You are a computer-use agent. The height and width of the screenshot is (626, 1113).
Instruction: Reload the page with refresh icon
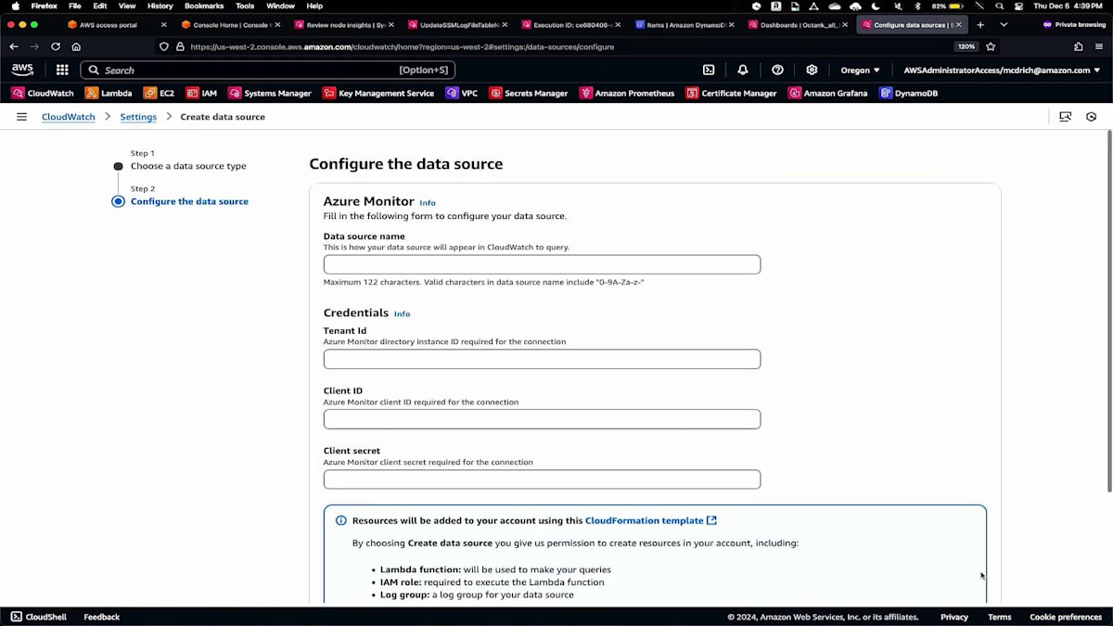pyautogui.click(x=56, y=46)
